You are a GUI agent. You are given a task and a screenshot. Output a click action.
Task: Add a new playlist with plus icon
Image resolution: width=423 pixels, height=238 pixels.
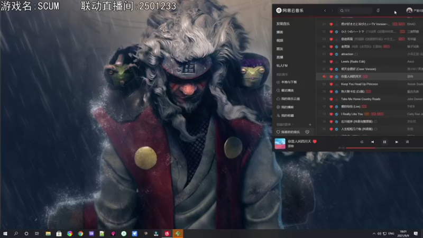tap(310, 124)
